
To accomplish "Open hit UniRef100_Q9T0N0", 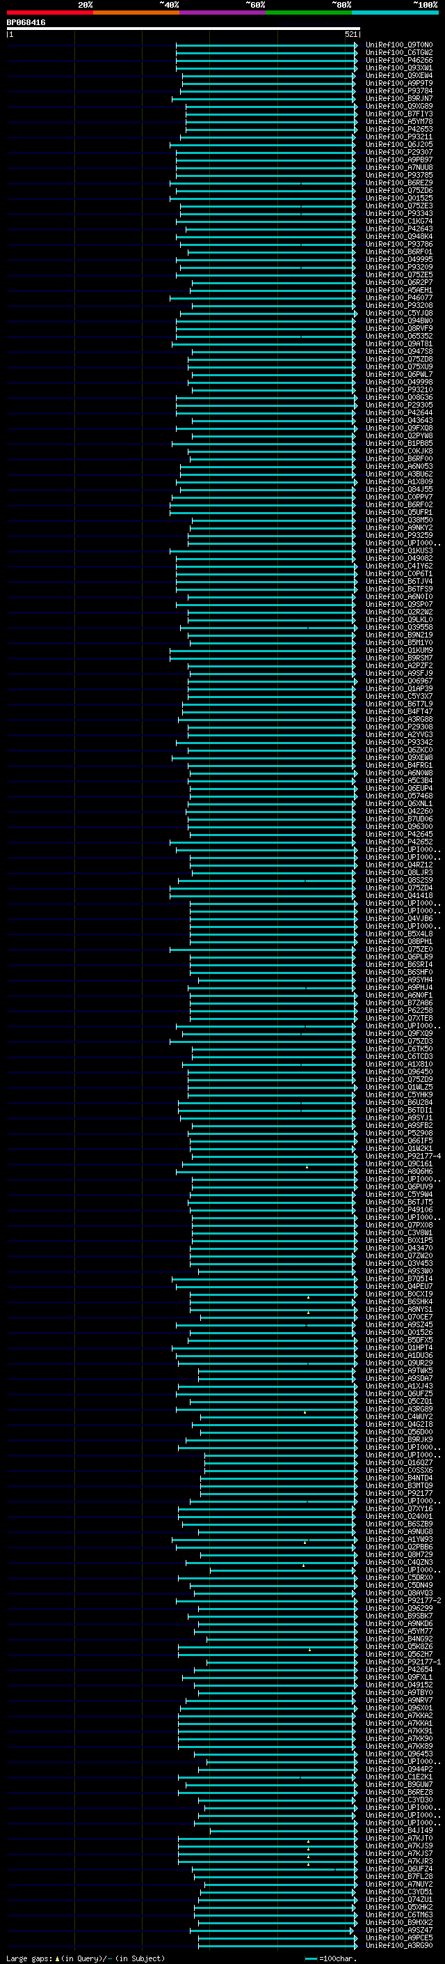I will tap(398, 45).
